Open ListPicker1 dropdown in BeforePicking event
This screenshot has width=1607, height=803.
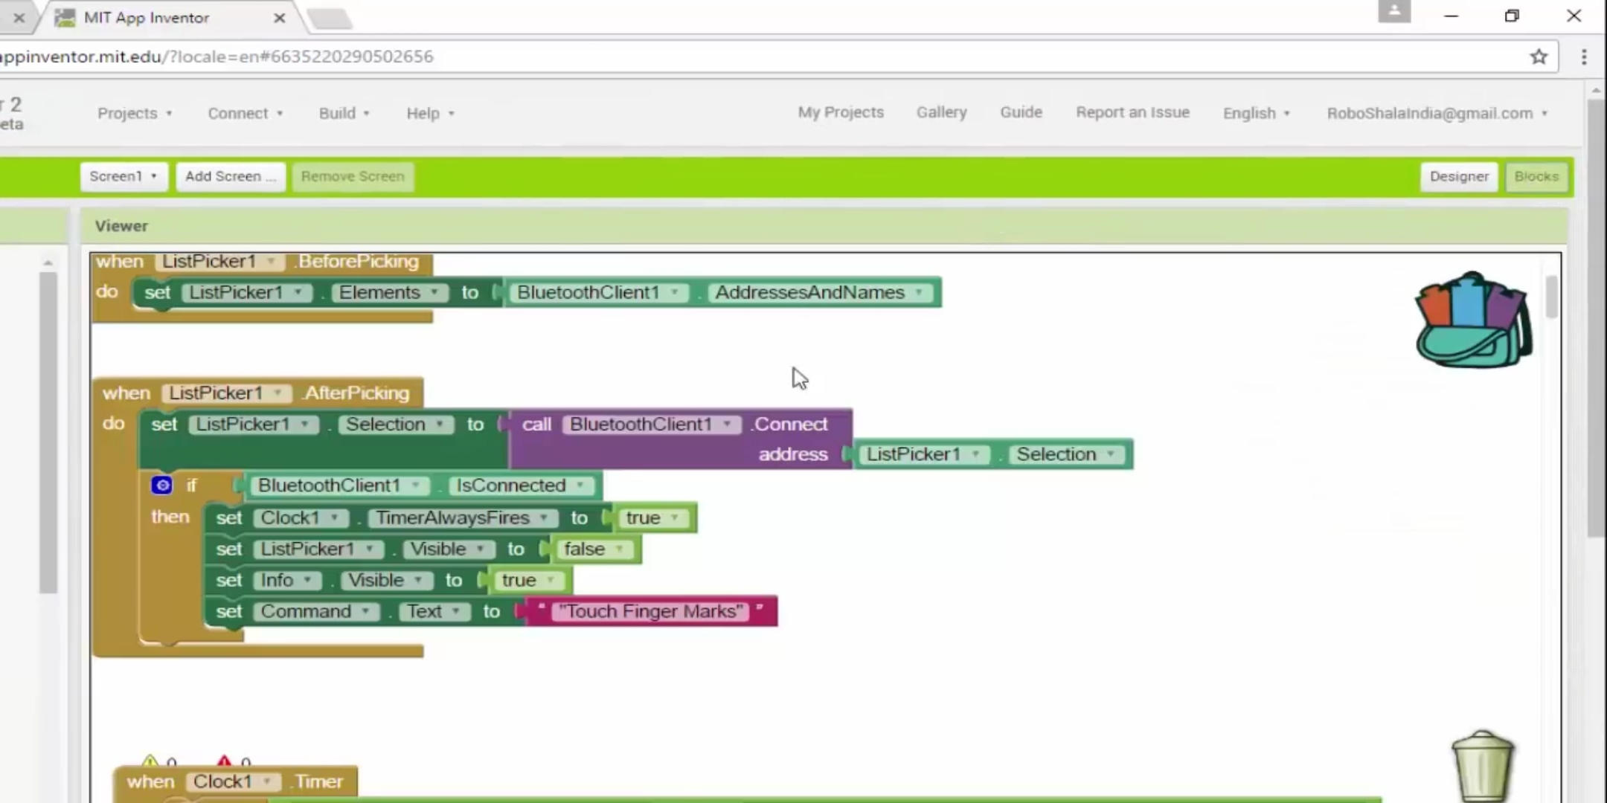(219, 262)
